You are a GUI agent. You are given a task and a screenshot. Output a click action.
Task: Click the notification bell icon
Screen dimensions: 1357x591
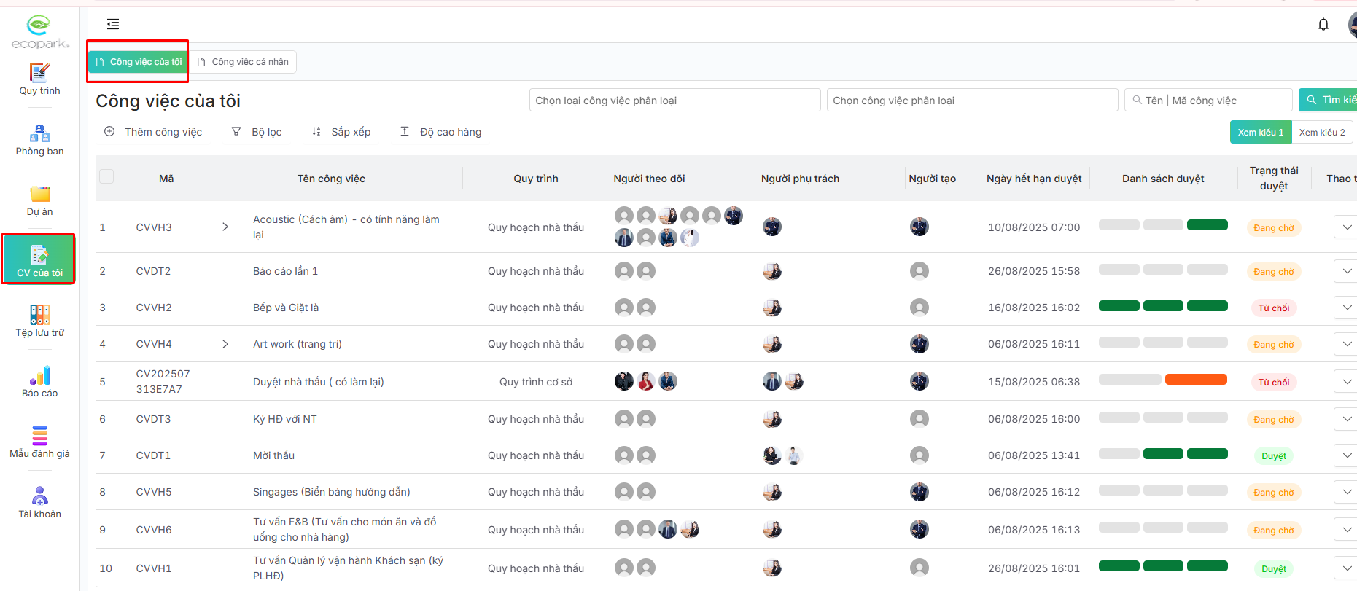(1323, 25)
